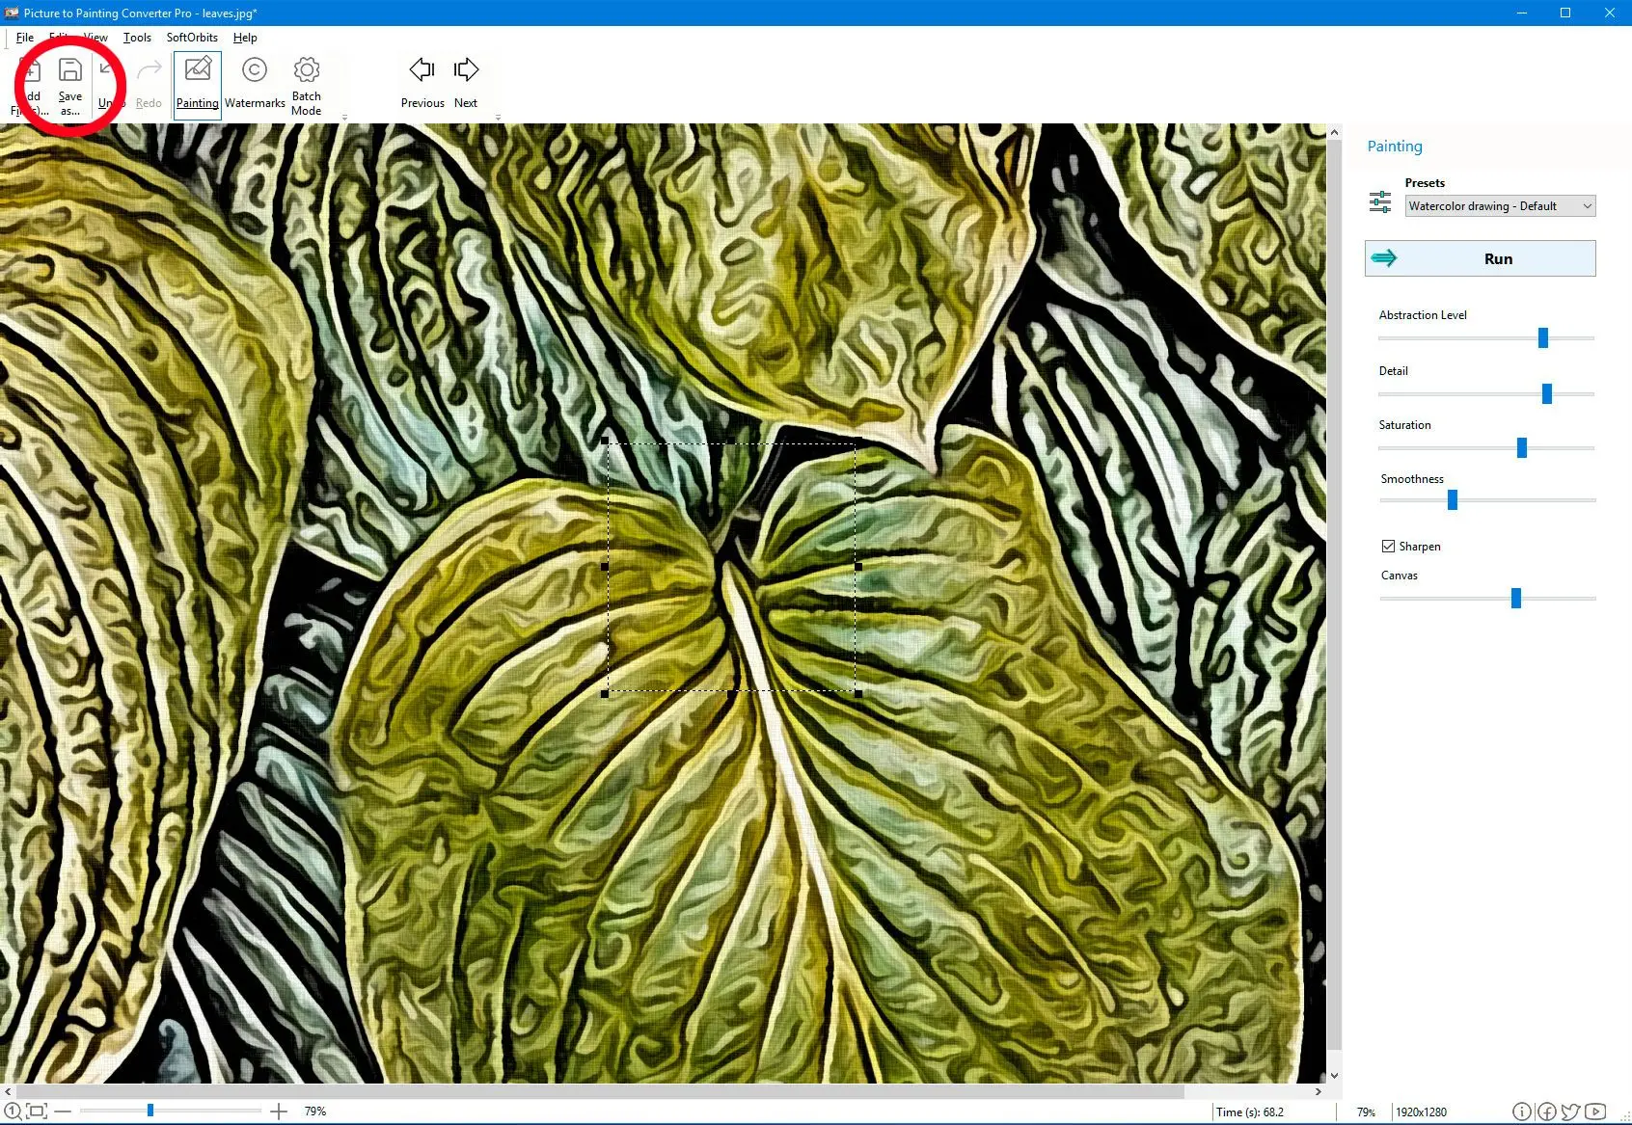Click the zoom in plus icon
Image resolution: width=1632 pixels, height=1125 pixels.
(x=279, y=1112)
